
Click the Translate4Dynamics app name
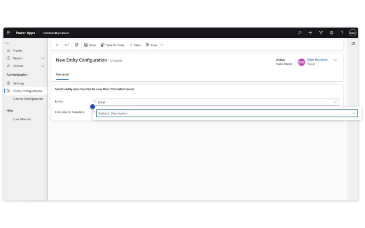56,33
